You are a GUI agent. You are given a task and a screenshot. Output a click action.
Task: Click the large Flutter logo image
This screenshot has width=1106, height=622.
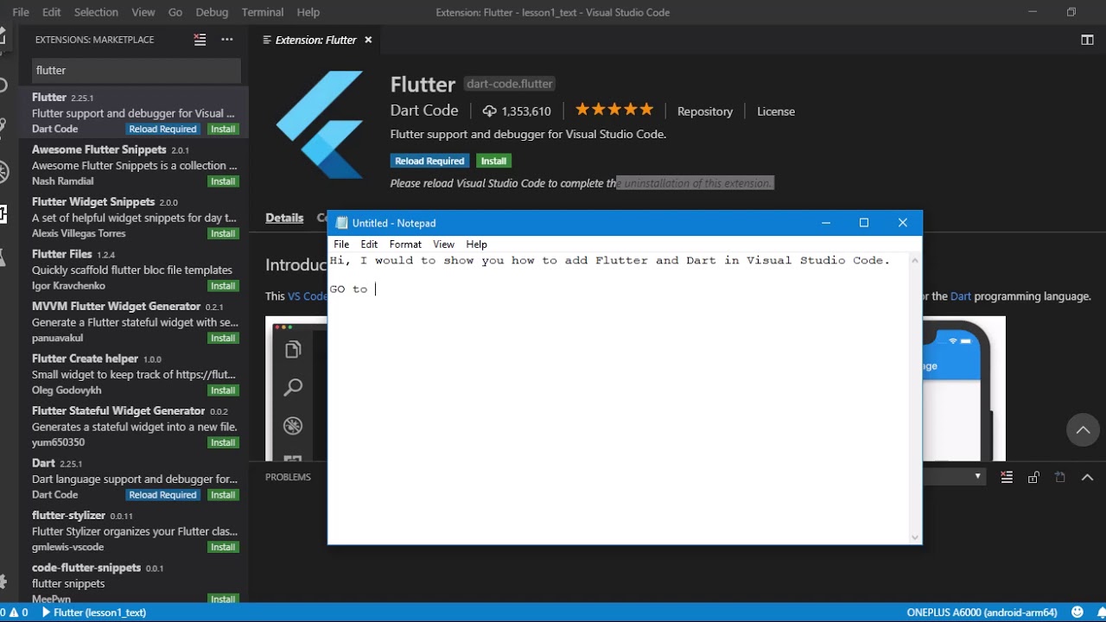(x=320, y=124)
